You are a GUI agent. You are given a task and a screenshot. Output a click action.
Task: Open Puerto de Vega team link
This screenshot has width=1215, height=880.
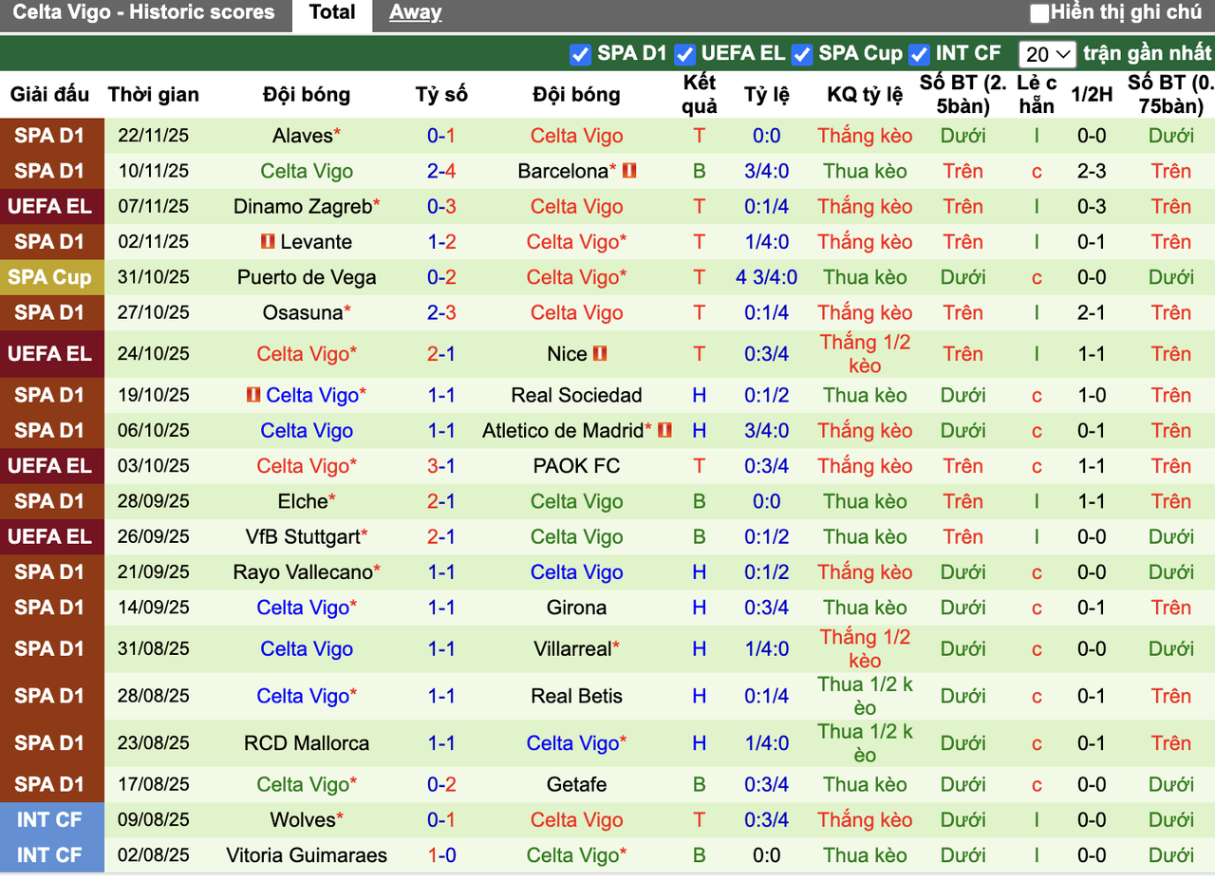[x=307, y=277]
